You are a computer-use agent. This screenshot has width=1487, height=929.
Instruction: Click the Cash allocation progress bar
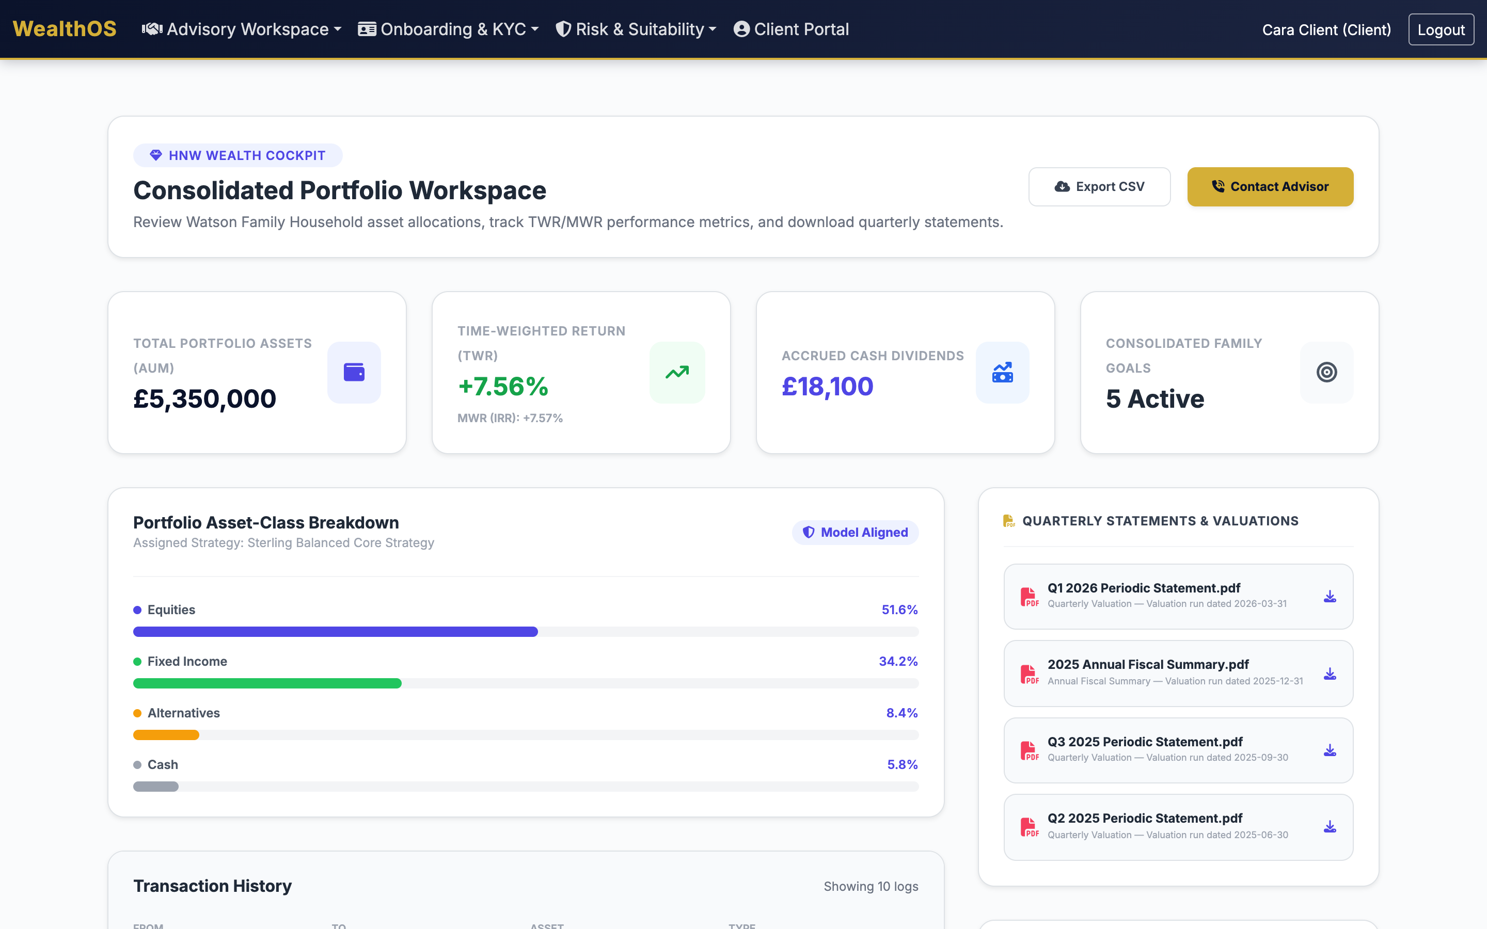526,787
